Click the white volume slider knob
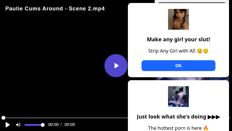 point(43,125)
